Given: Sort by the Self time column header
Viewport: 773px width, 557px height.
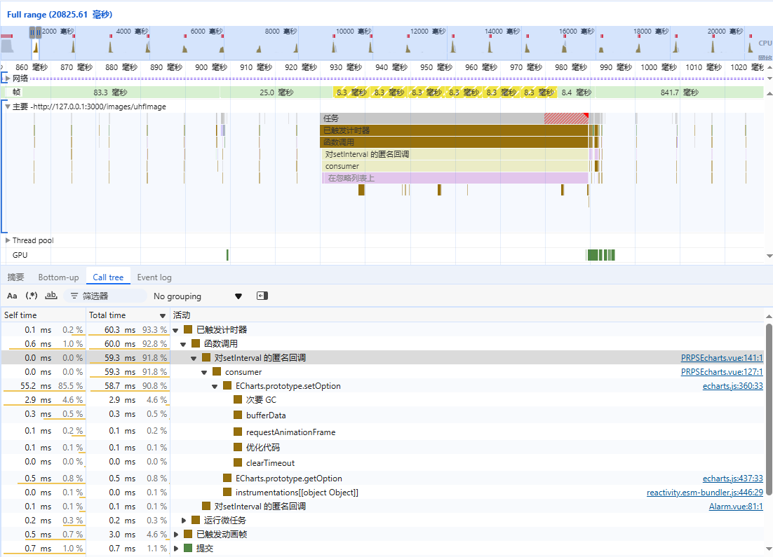Looking at the screenshot, I should coord(21,315).
